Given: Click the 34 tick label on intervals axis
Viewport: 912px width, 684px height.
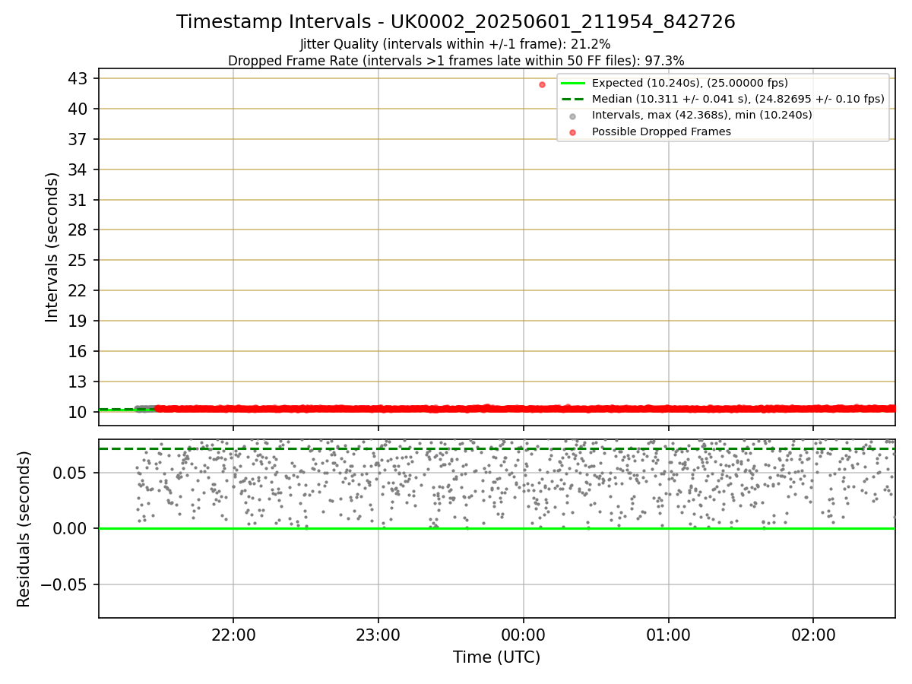Looking at the screenshot, I should (x=78, y=169).
